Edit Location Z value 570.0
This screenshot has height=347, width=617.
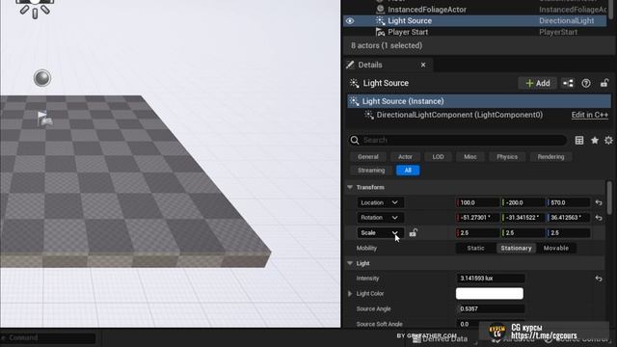[568, 202]
